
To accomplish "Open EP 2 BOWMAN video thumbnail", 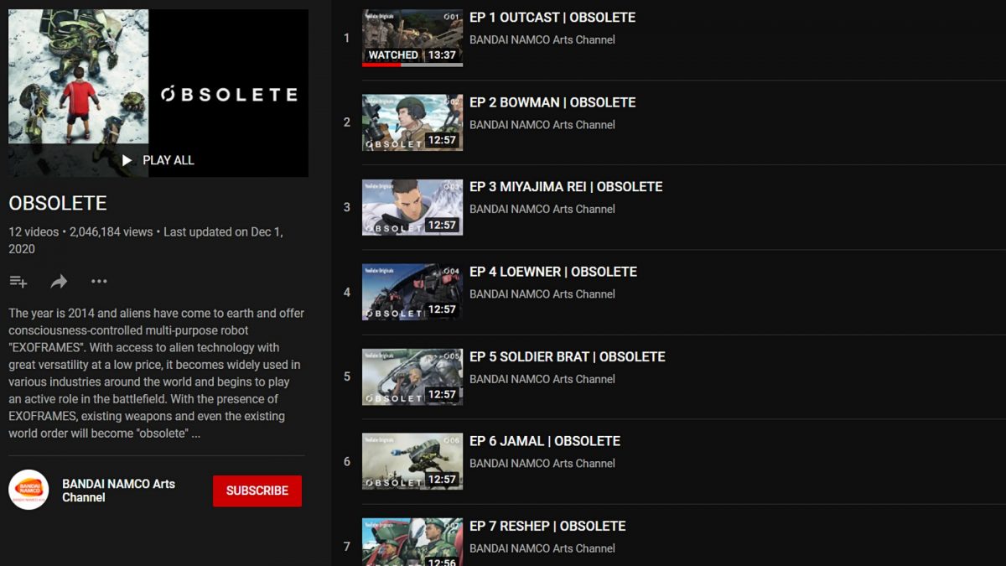I will tap(412, 122).
